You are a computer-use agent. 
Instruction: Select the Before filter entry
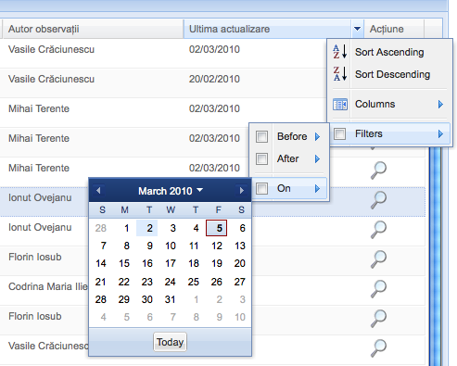coord(289,136)
